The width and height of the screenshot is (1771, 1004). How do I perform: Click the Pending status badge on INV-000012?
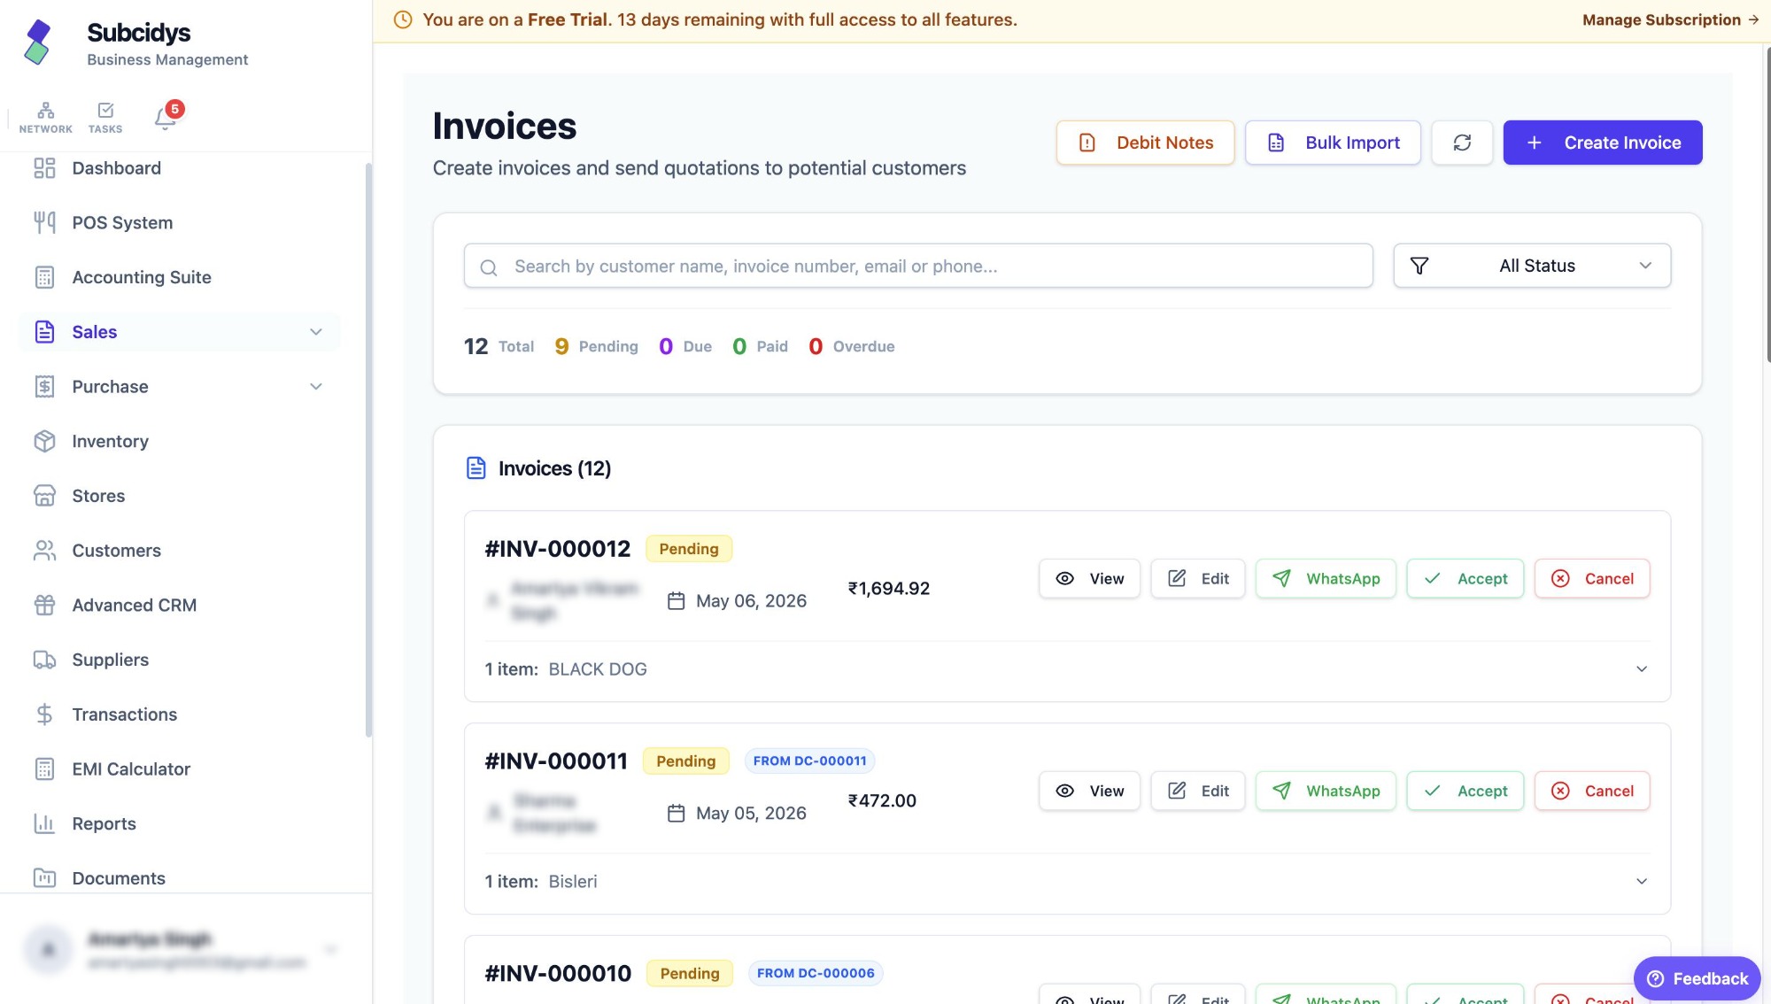[689, 549]
